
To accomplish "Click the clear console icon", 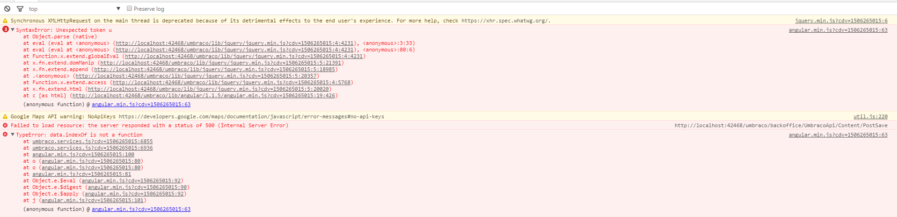I will (7, 8).
